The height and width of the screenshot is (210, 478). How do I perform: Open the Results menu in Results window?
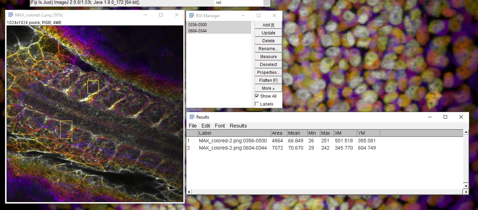(238, 126)
